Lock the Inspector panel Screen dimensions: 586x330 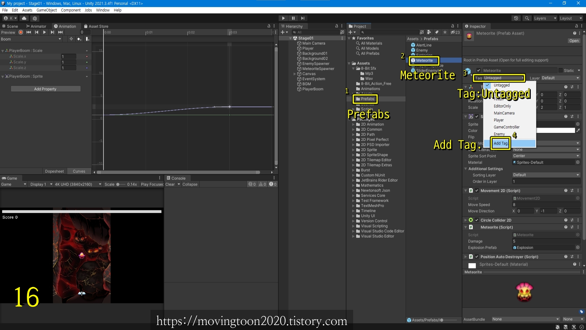[x=577, y=26]
